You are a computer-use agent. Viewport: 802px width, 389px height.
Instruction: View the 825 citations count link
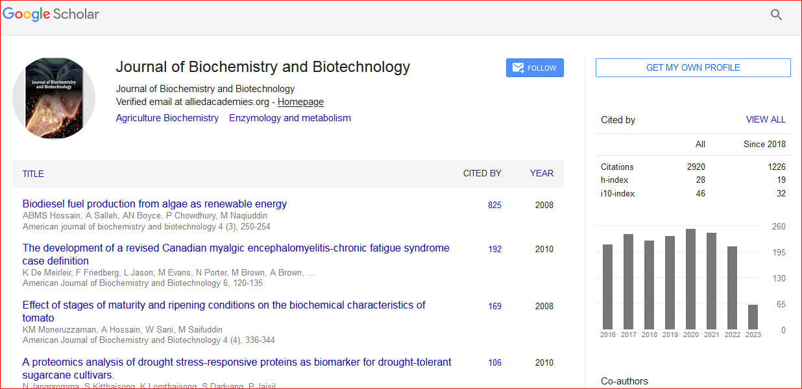(x=494, y=205)
